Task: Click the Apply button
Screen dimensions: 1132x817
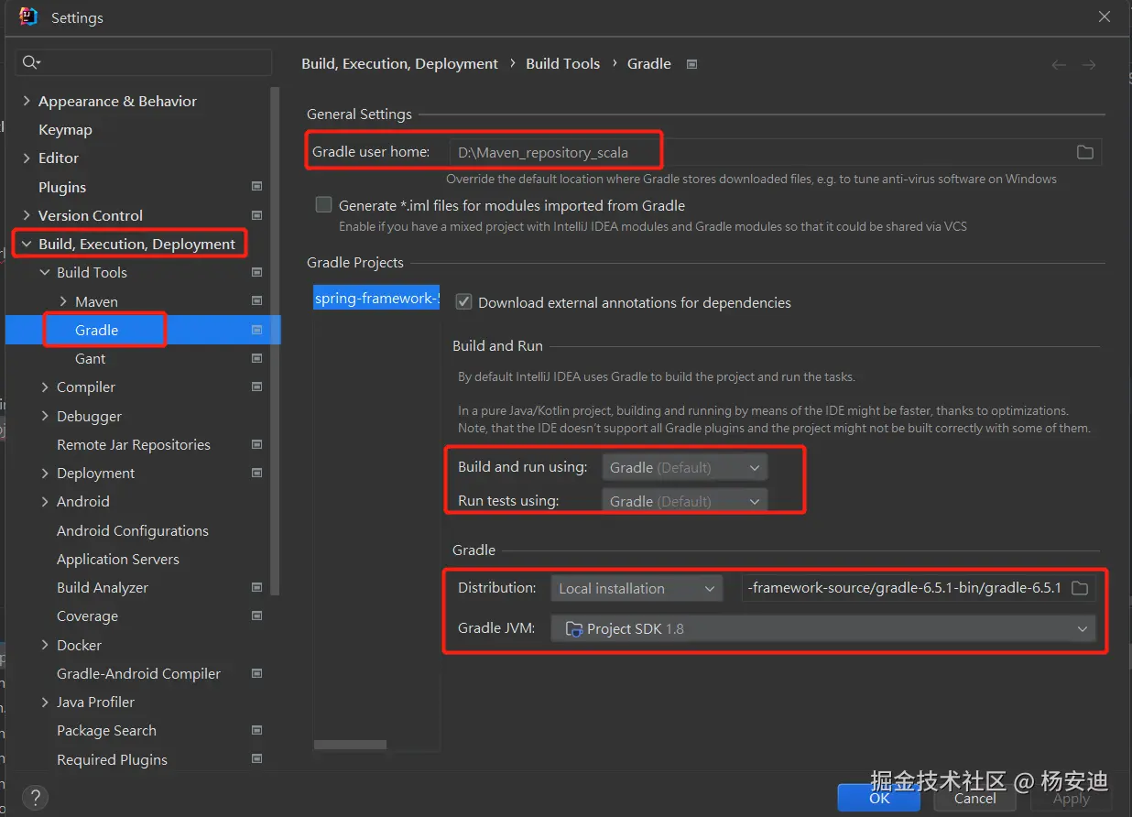Action: click(1072, 798)
